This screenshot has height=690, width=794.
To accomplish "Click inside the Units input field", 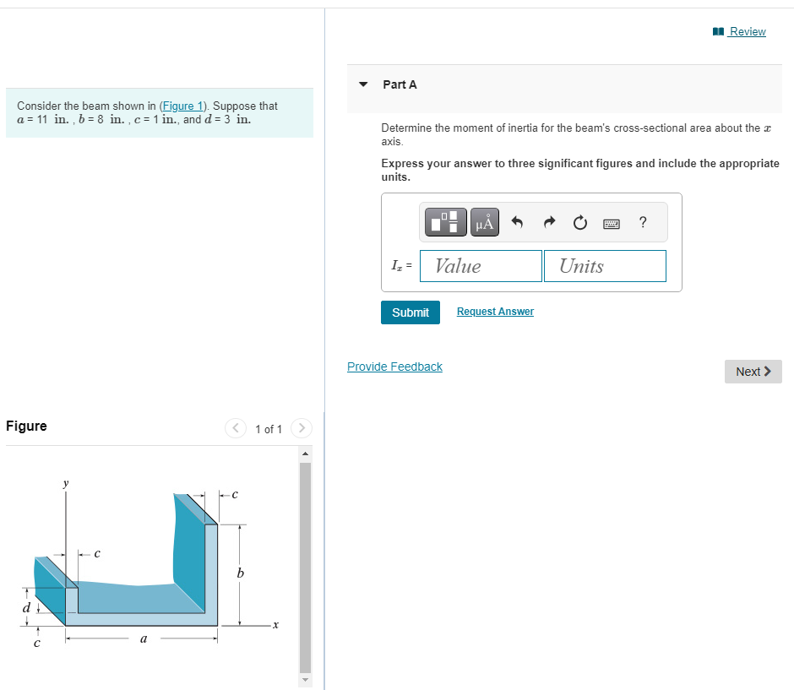I will coord(605,265).
